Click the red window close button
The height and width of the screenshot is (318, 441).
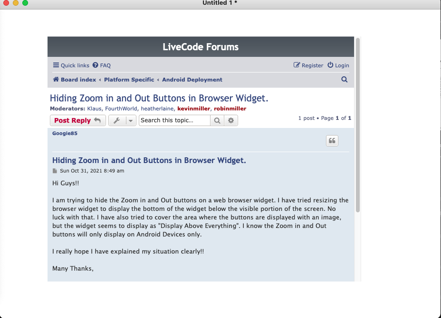pos(6,3)
